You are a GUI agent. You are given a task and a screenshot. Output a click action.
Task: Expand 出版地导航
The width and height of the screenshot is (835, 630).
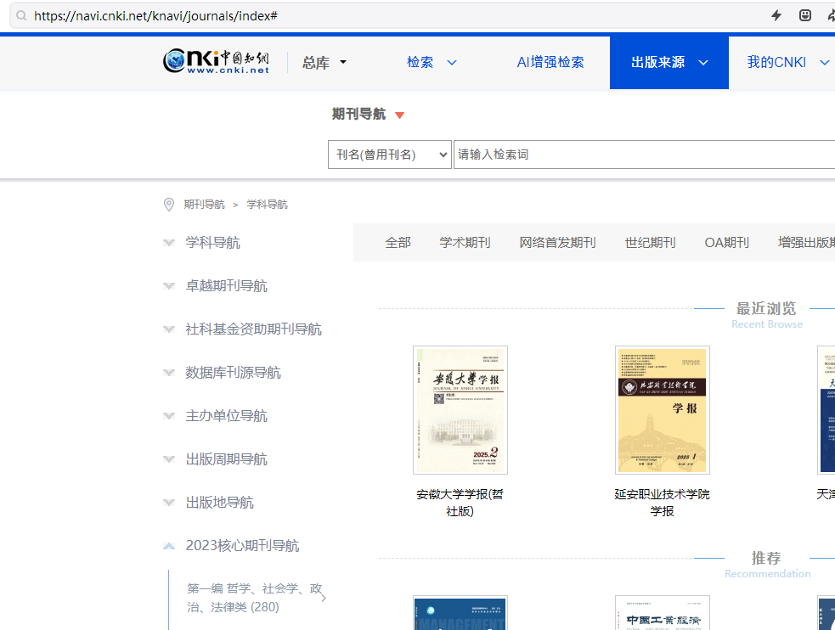click(219, 503)
